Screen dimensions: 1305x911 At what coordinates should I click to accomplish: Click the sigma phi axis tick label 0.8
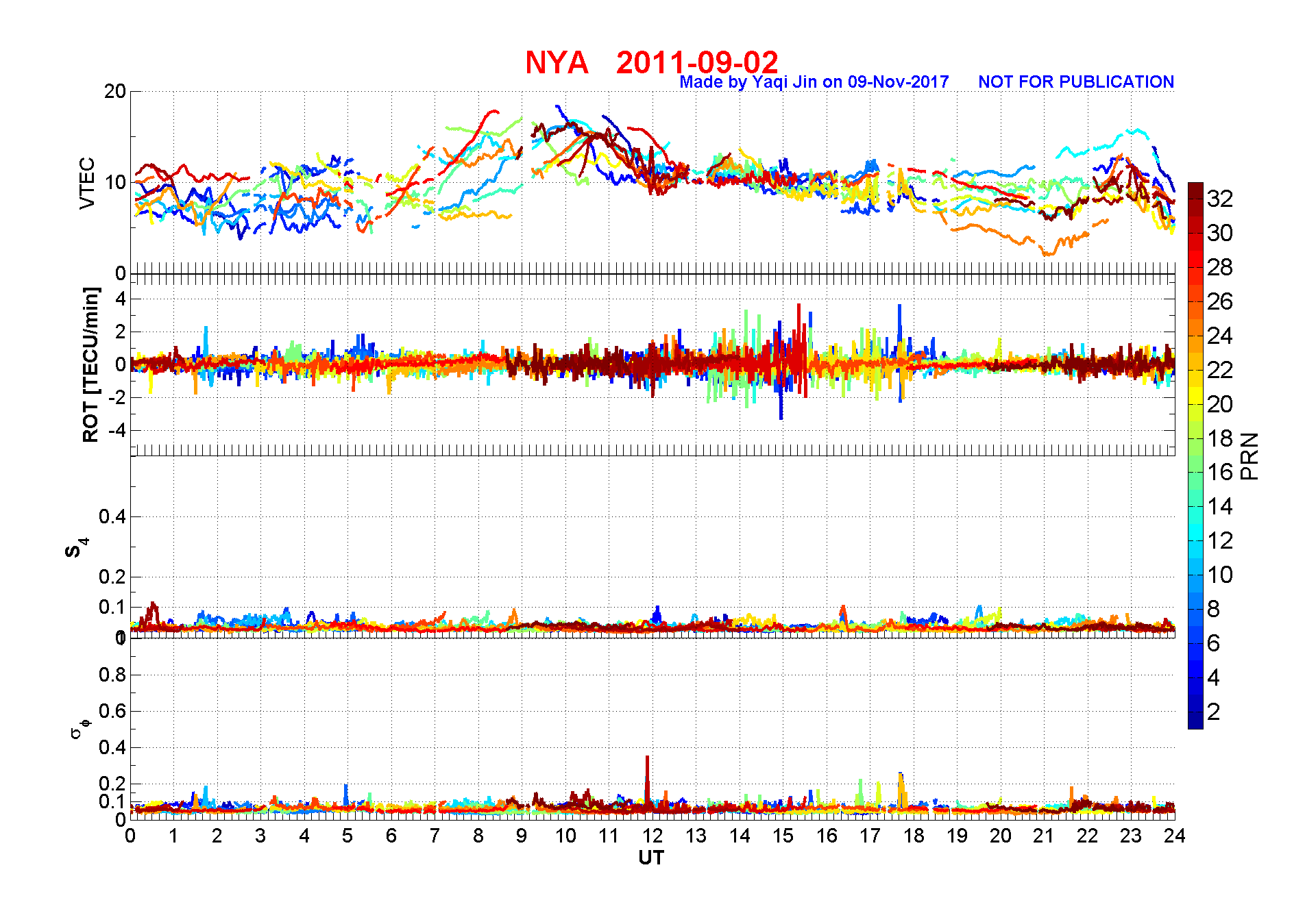tap(112, 675)
